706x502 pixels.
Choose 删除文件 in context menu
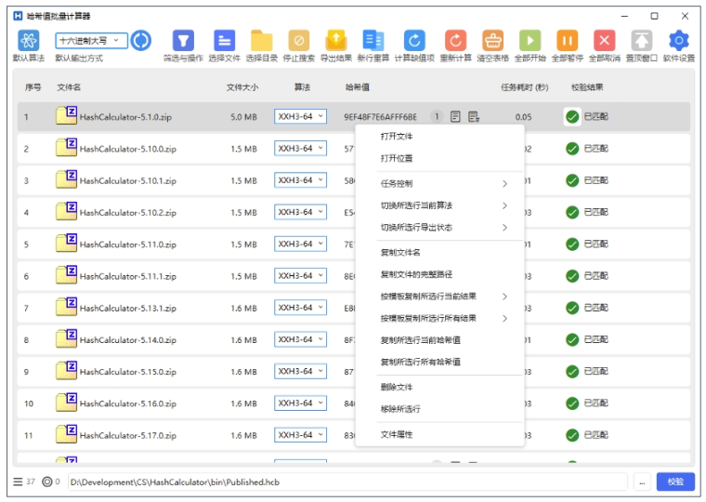(440, 388)
